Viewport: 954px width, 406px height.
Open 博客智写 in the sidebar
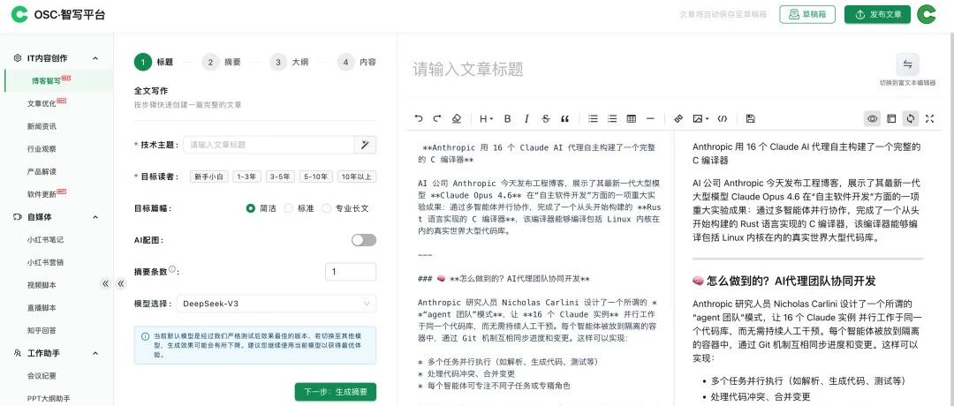(58, 81)
